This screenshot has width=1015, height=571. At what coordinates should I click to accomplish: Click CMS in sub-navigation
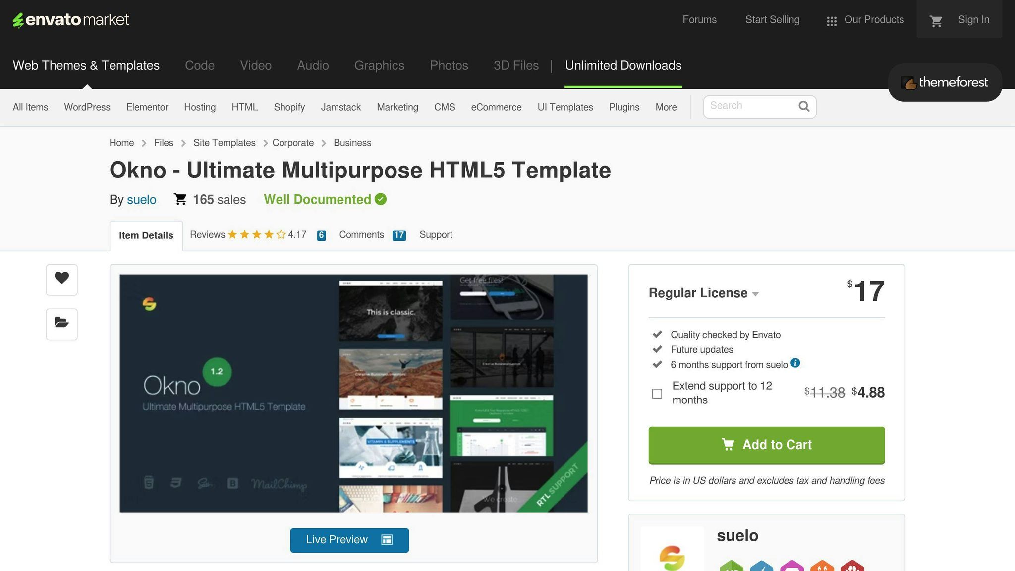coord(445,107)
